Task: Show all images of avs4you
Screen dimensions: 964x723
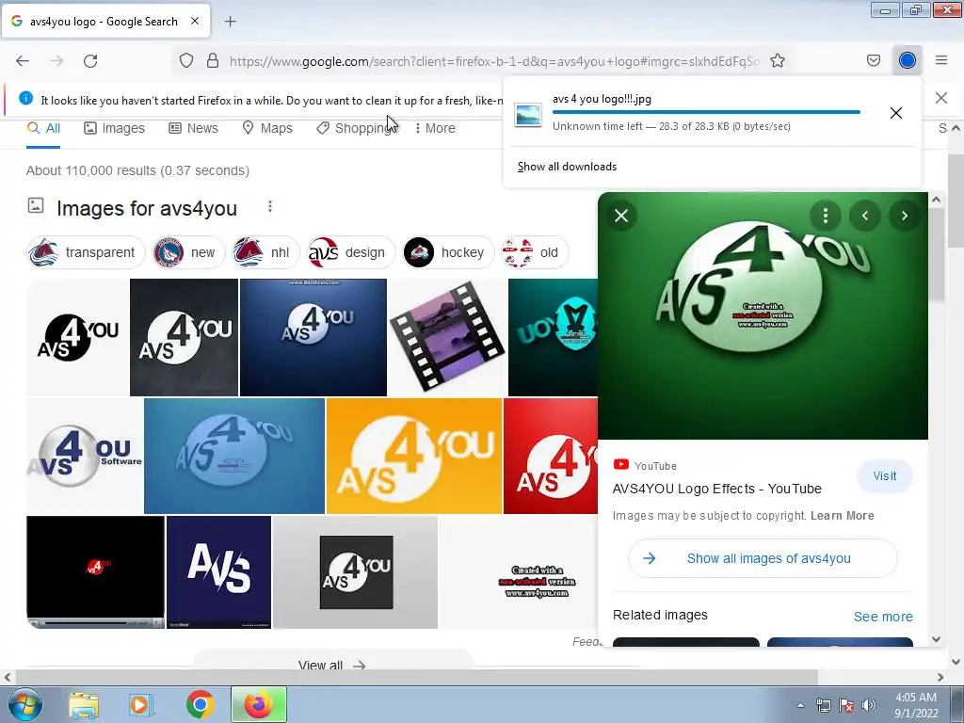Action: [x=763, y=558]
